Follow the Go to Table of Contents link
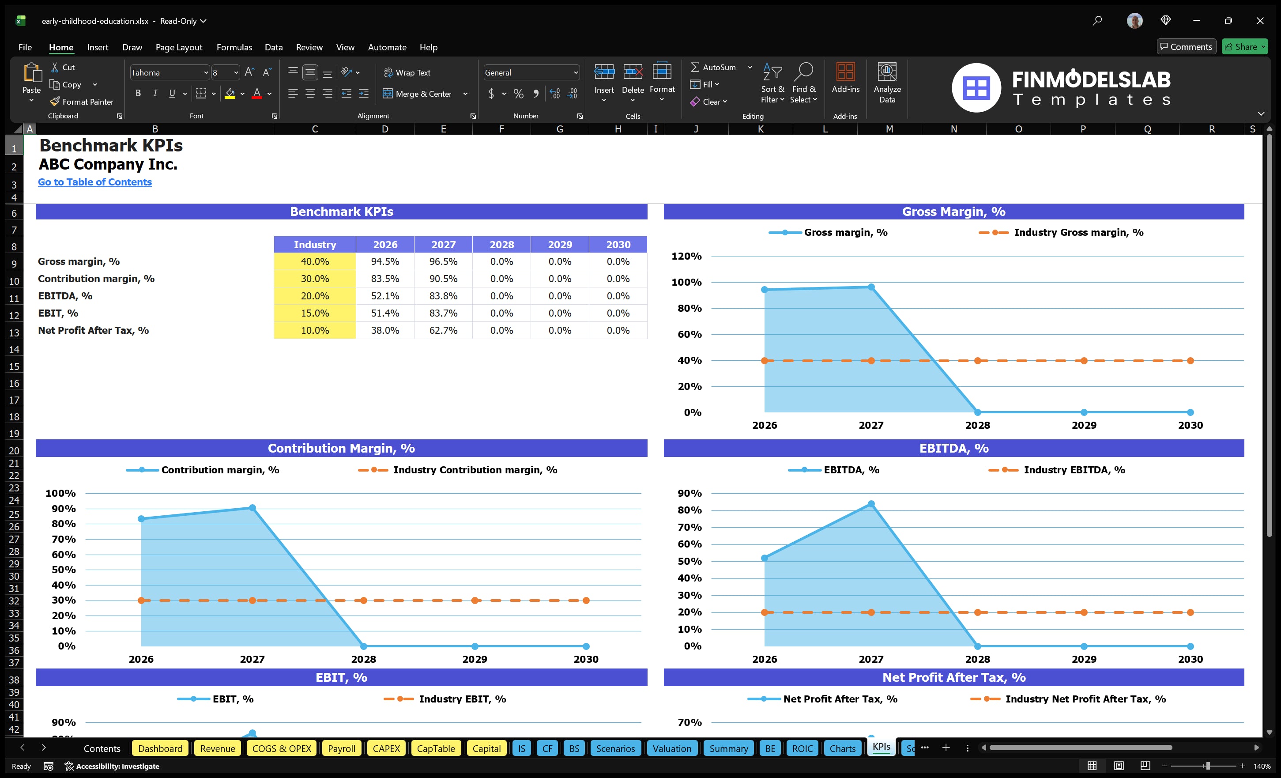Screen dimensions: 1281x778 [x=94, y=182]
